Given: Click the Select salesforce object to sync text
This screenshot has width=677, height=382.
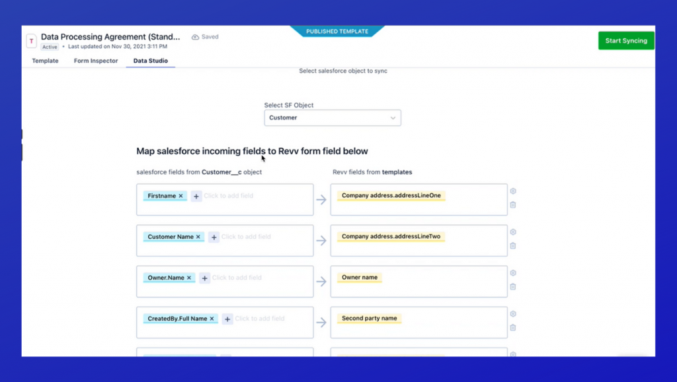Looking at the screenshot, I should pos(343,71).
